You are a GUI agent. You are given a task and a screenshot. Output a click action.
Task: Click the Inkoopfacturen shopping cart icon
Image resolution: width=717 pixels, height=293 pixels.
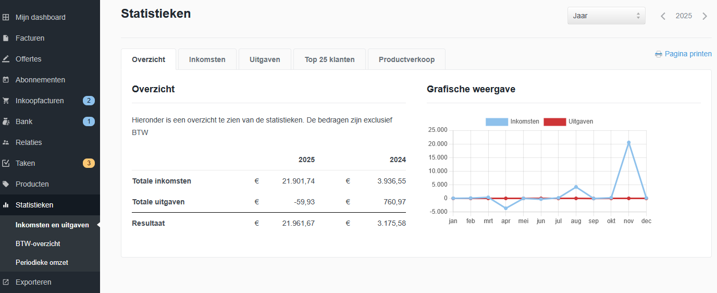tap(6, 101)
